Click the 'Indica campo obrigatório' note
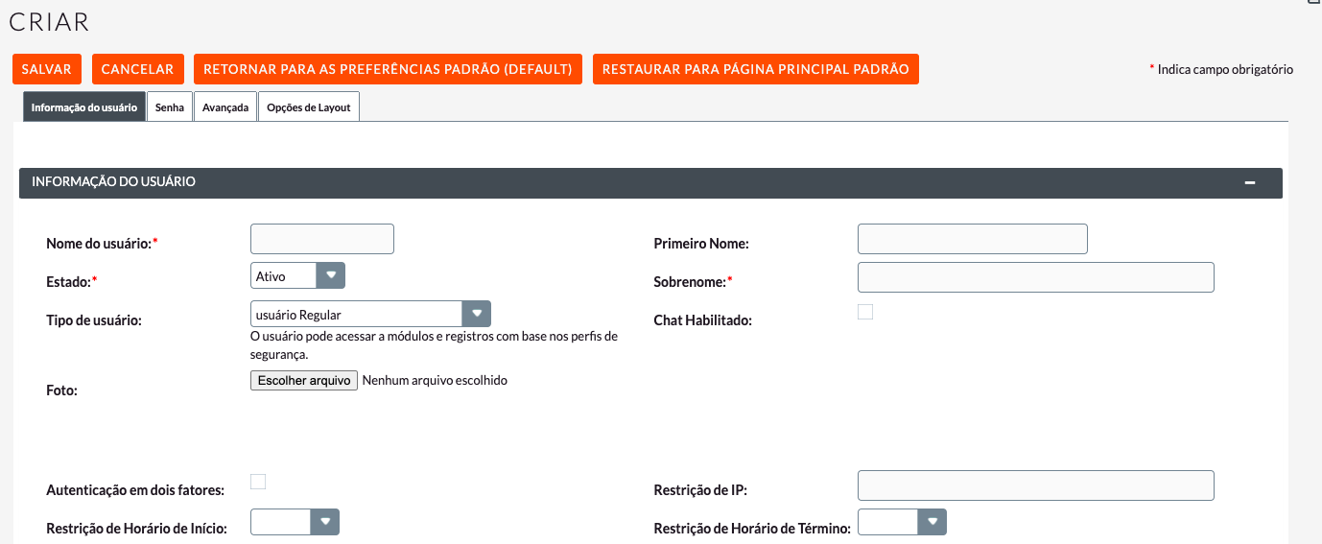This screenshot has width=1322, height=544. (1221, 69)
